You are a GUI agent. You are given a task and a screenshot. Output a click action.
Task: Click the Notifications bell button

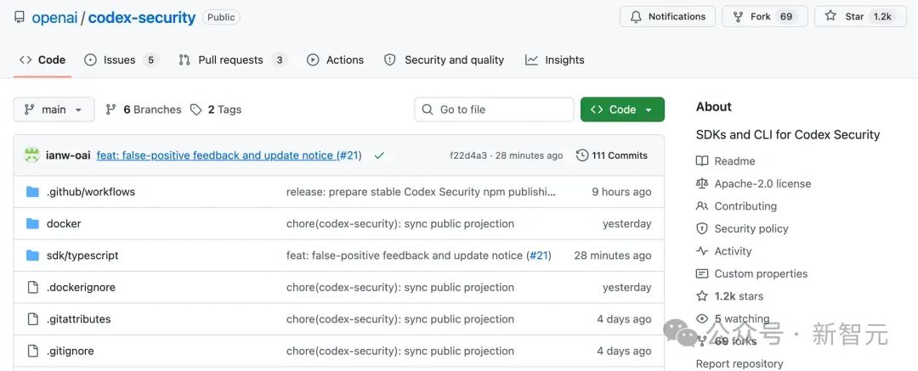[x=667, y=16]
